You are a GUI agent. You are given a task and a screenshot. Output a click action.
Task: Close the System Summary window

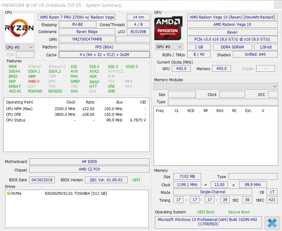coord(278,5)
